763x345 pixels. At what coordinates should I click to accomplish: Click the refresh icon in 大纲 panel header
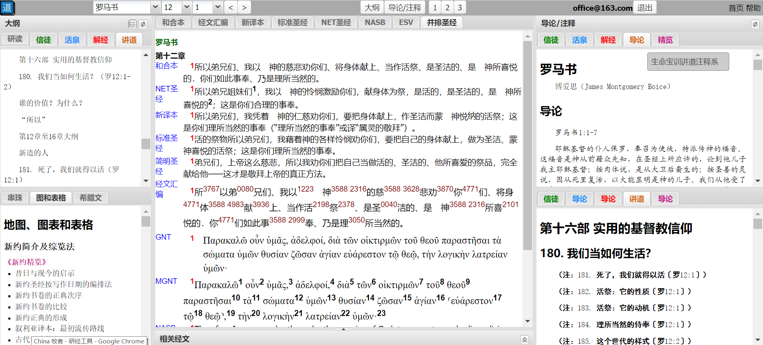point(143,24)
